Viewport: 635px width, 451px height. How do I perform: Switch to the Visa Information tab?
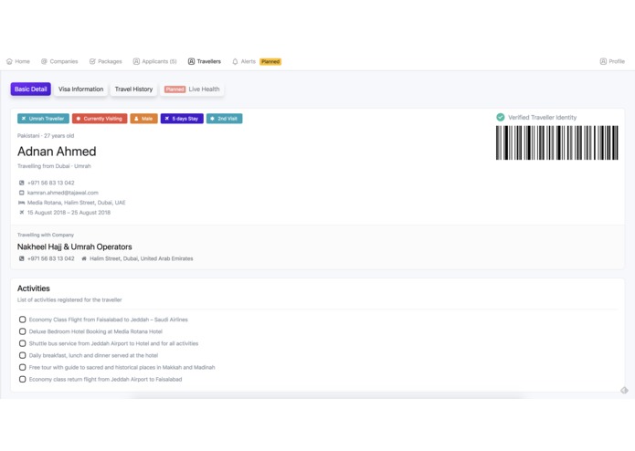pyautogui.click(x=81, y=89)
